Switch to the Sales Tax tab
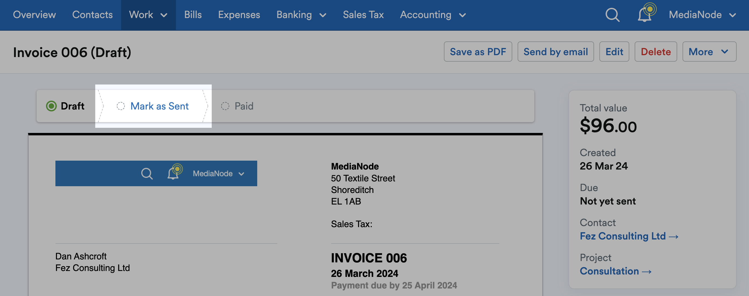The width and height of the screenshot is (749, 296). pyautogui.click(x=363, y=15)
